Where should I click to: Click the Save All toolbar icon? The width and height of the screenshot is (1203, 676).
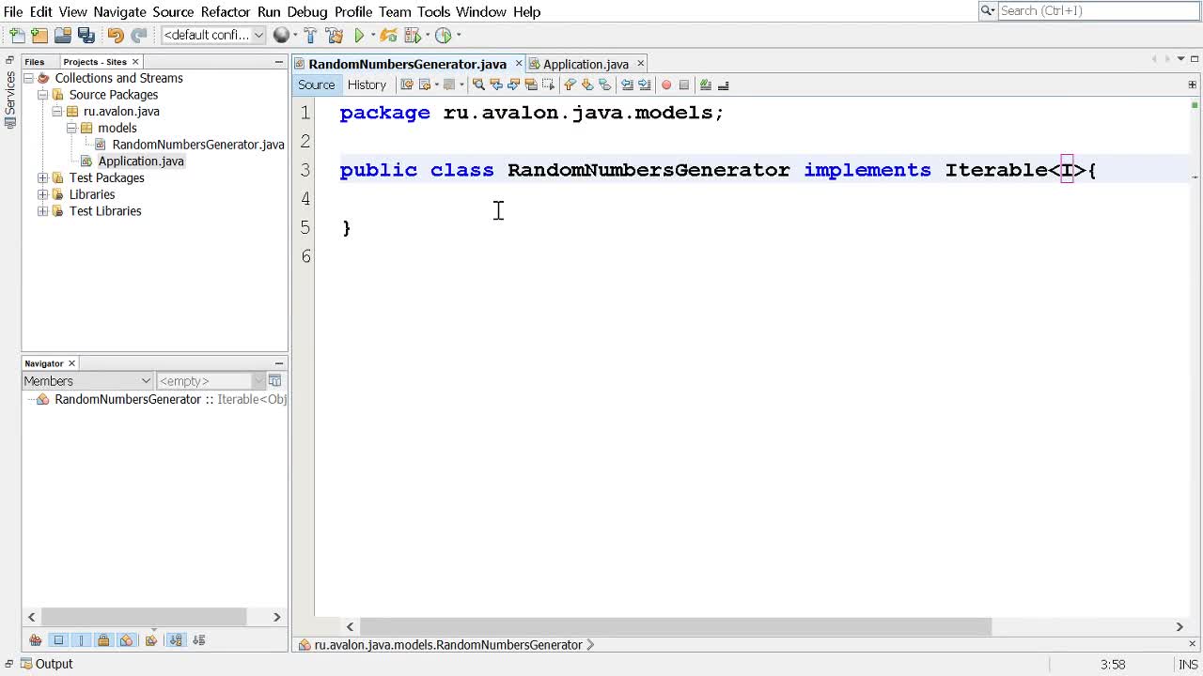pyautogui.click(x=86, y=36)
